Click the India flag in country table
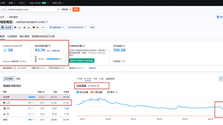The width and height of the screenshot is (223, 125). (x=4, y=114)
